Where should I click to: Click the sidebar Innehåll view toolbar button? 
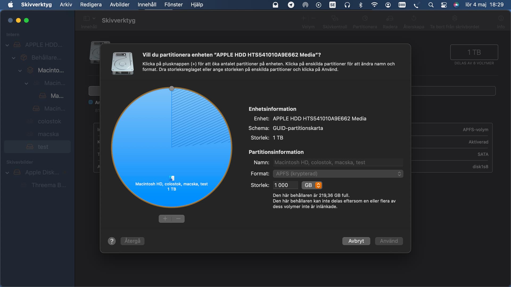pyautogui.click(x=87, y=18)
